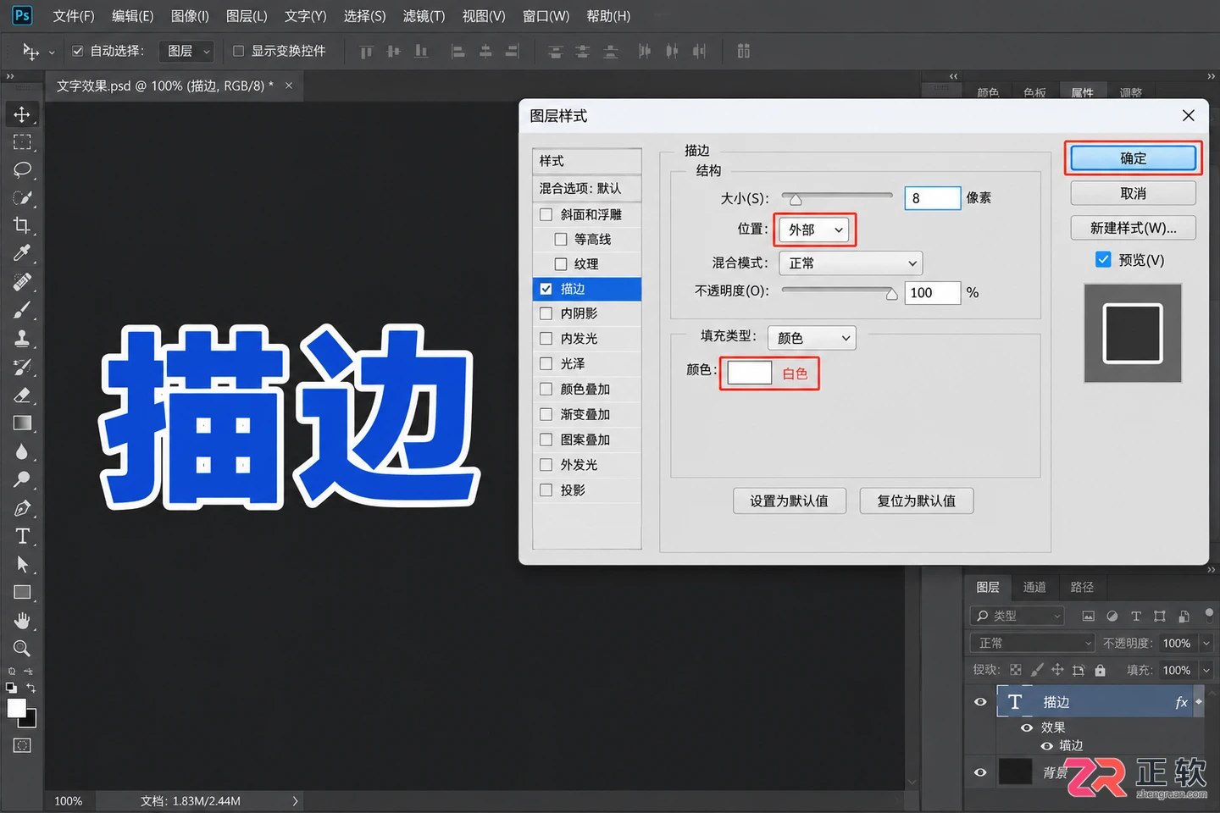Select the Path Selection arrow tool

click(22, 564)
